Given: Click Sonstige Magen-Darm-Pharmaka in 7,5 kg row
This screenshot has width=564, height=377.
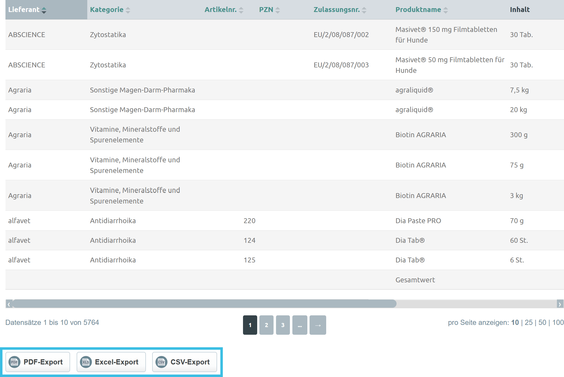Looking at the screenshot, I should tap(142, 90).
